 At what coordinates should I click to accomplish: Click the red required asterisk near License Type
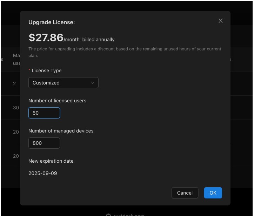click(x=29, y=71)
